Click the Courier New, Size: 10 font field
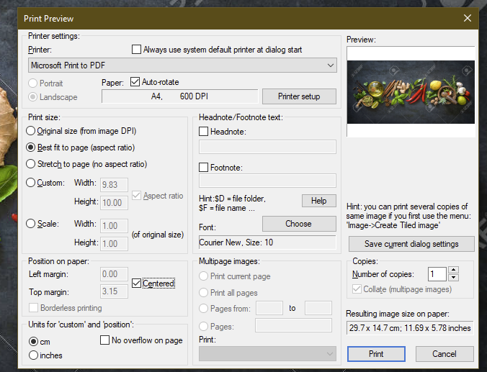Image resolution: width=487 pixels, height=372 pixels. tap(267, 242)
